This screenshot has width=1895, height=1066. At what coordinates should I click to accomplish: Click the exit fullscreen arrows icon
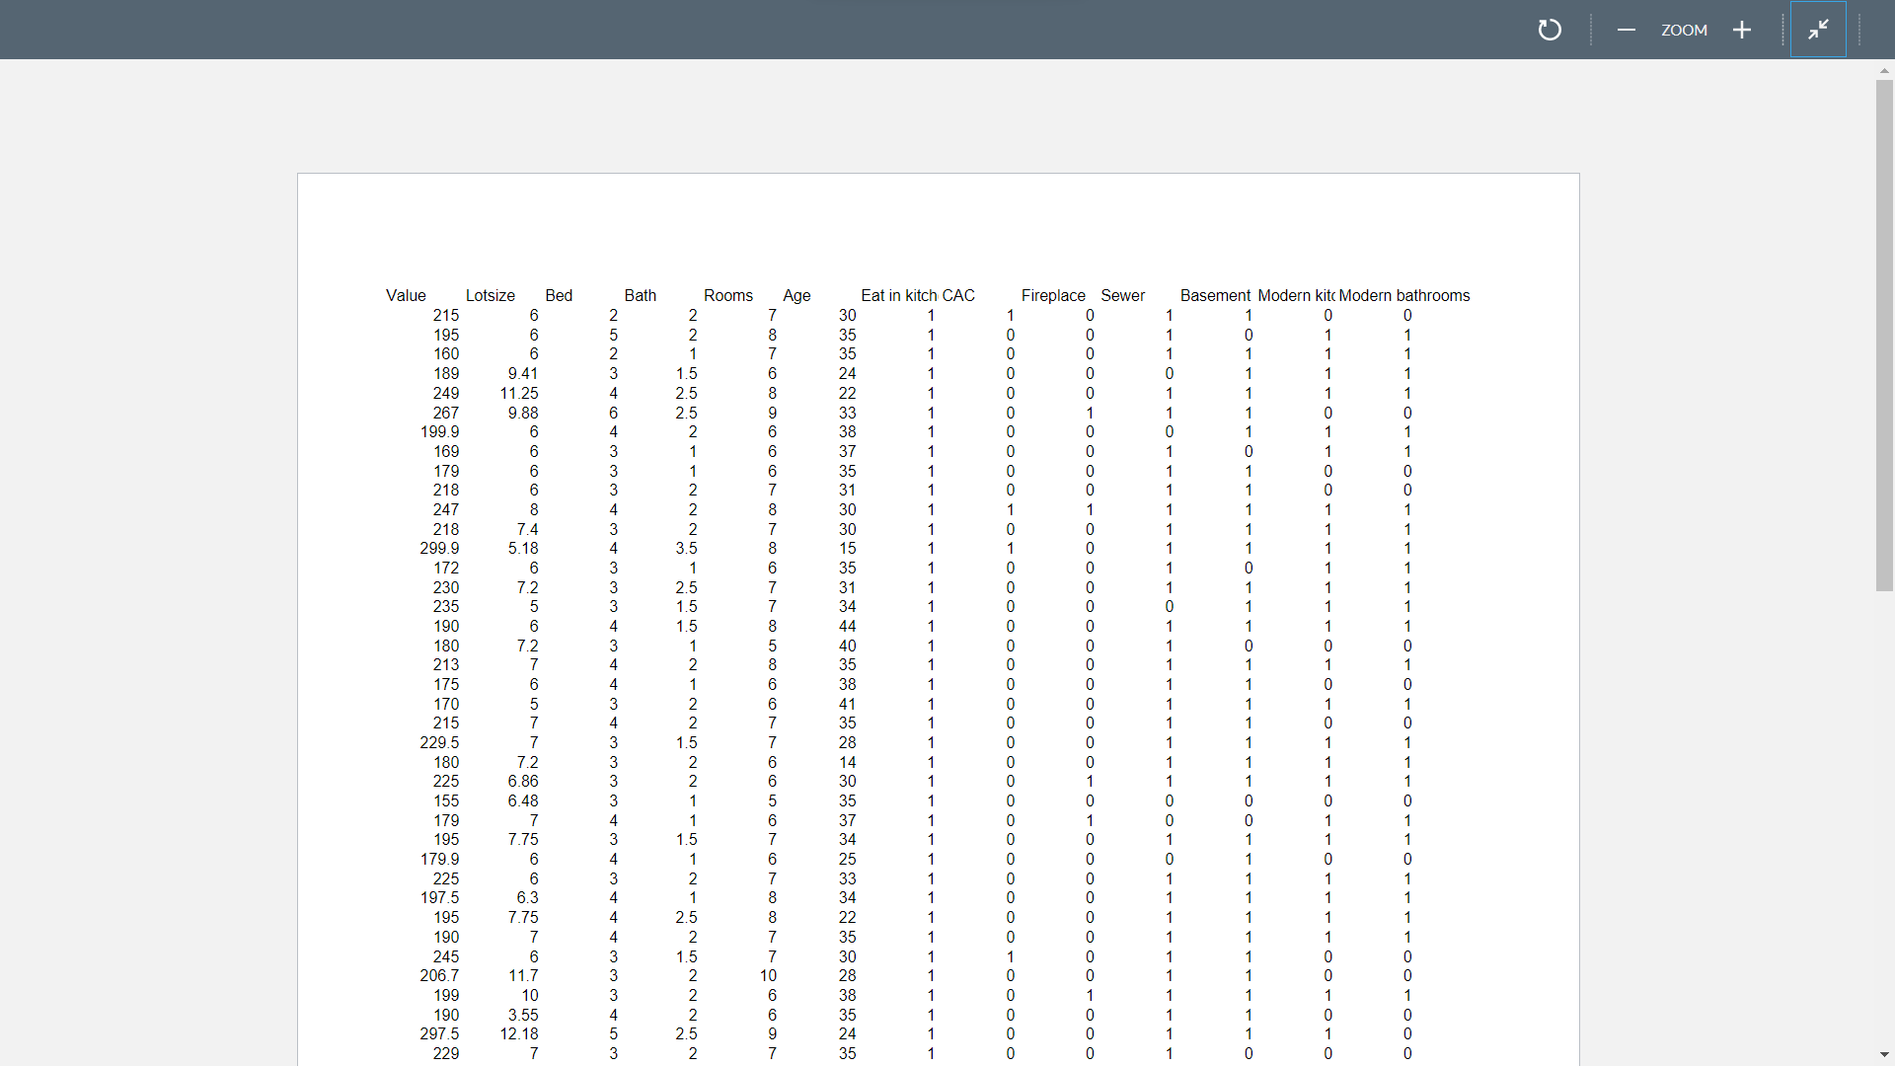coord(1818,30)
